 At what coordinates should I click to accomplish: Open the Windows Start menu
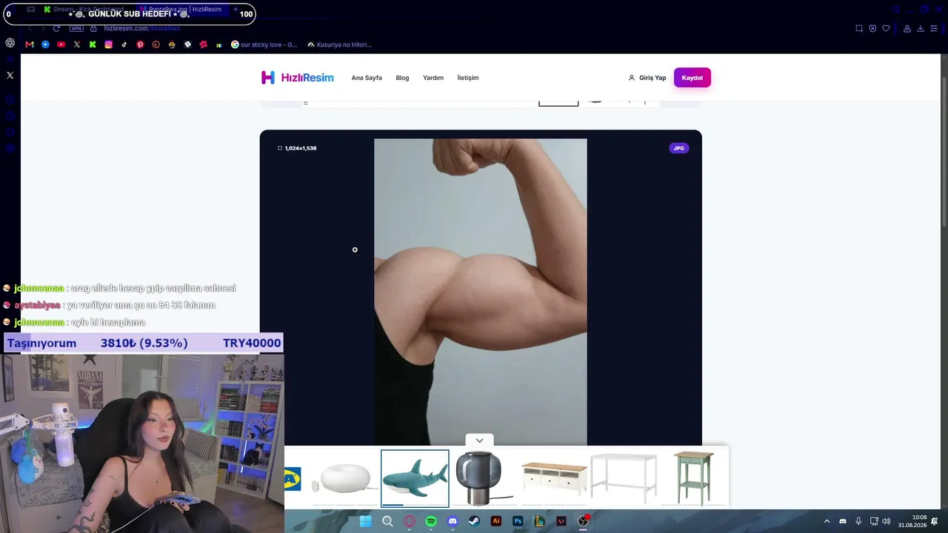[365, 521]
